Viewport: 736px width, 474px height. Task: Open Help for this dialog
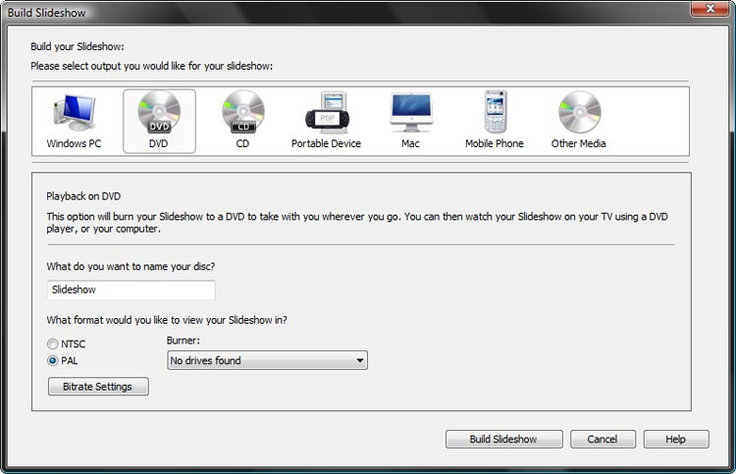[x=676, y=440]
